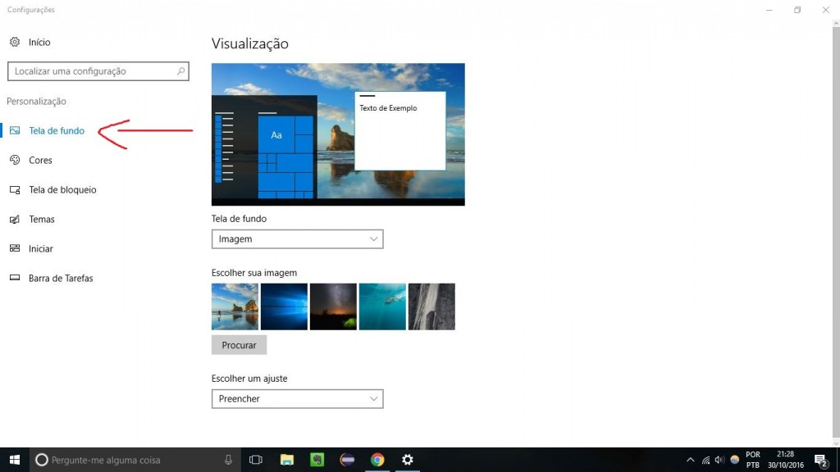
Task: Click the Escolher sua imagem label
Action: pyautogui.click(x=254, y=273)
